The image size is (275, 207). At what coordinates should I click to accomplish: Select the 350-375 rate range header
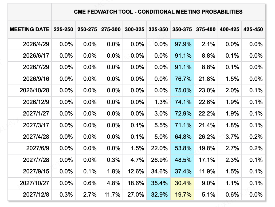pyautogui.click(x=182, y=29)
